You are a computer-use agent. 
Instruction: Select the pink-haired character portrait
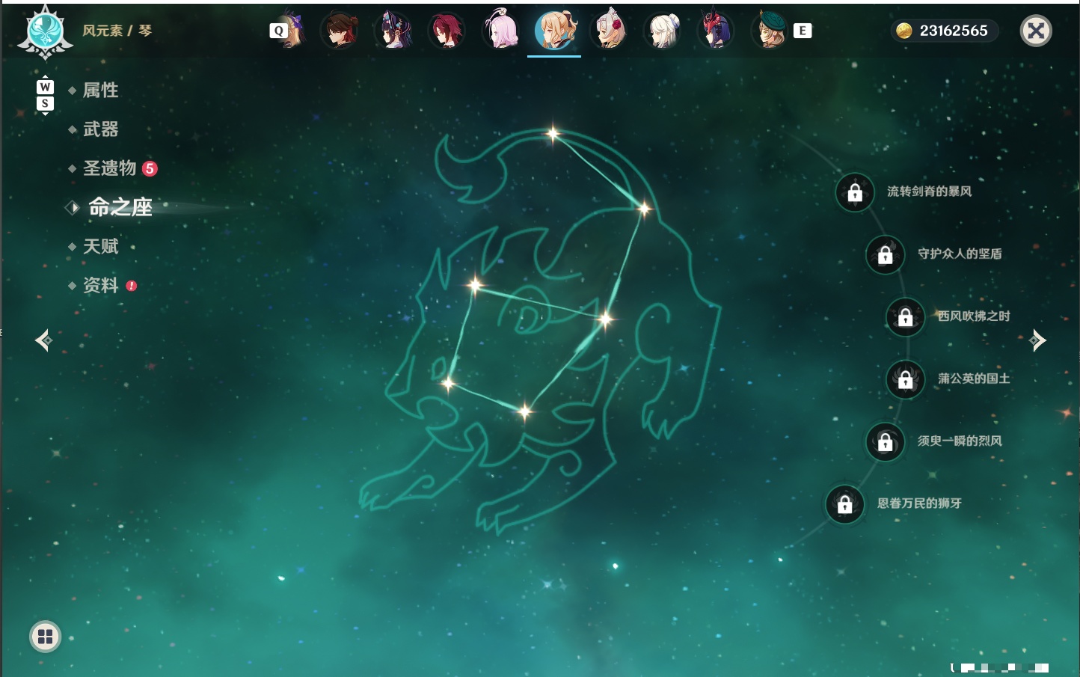tap(501, 30)
